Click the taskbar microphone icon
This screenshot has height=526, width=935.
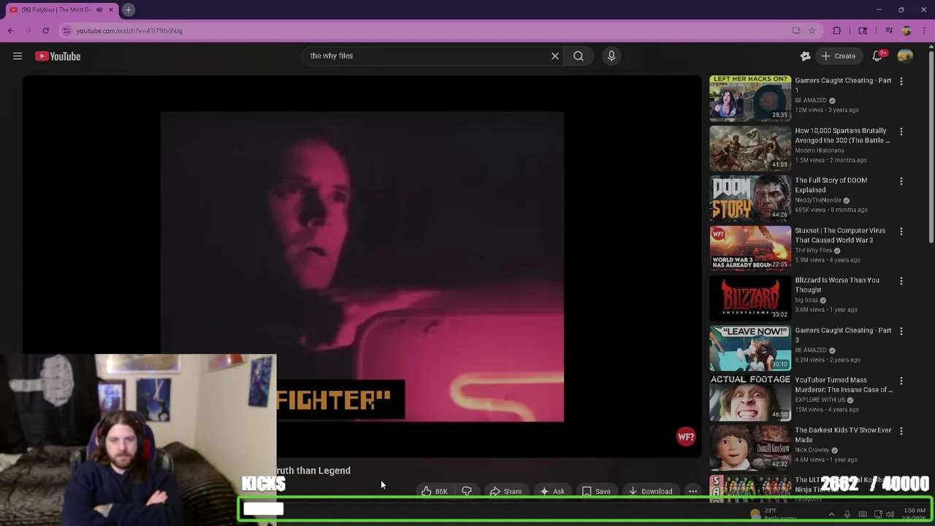pyautogui.click(x=847, y=514)
